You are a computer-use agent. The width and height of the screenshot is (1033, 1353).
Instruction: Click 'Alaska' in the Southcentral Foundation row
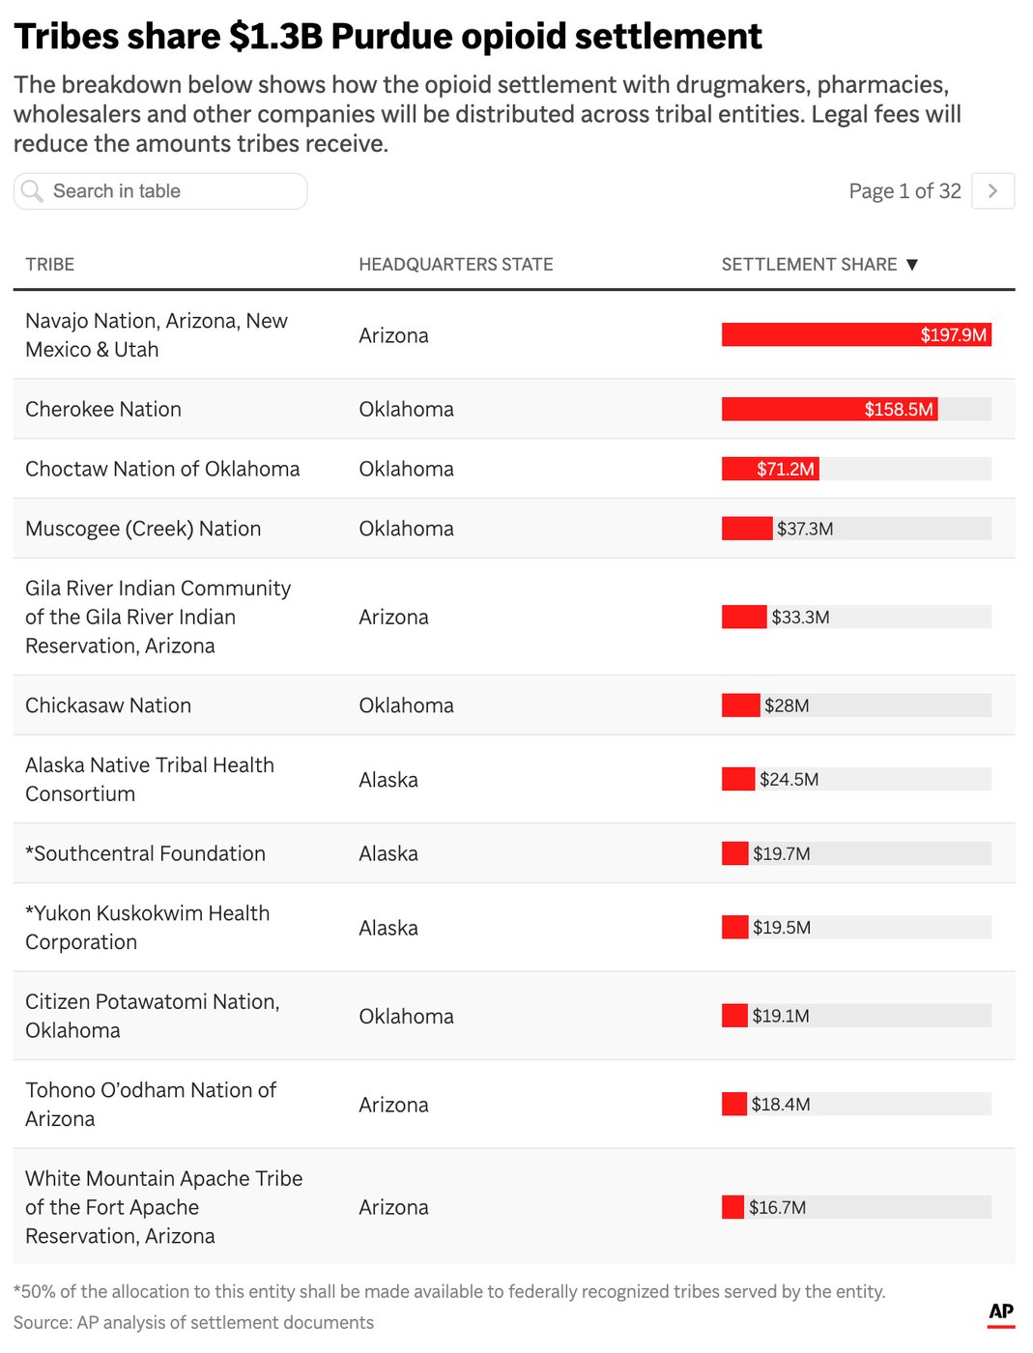click(x=388, y=853)
